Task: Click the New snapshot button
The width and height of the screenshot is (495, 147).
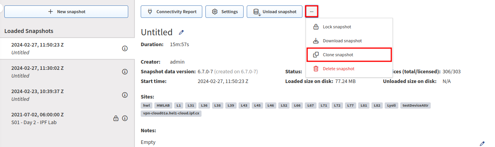Action: [x=66, y=12]
